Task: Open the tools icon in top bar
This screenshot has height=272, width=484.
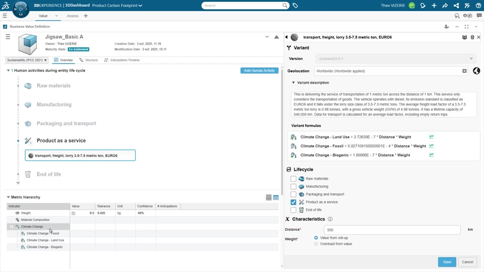Action: [x=467, y=6]
